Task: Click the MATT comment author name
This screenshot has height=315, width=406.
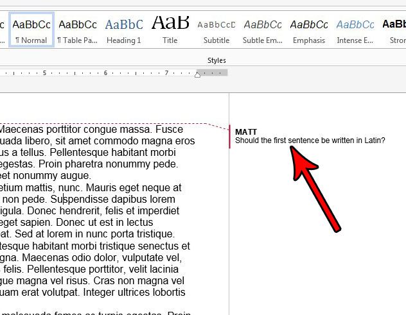Action: point(246,132)
